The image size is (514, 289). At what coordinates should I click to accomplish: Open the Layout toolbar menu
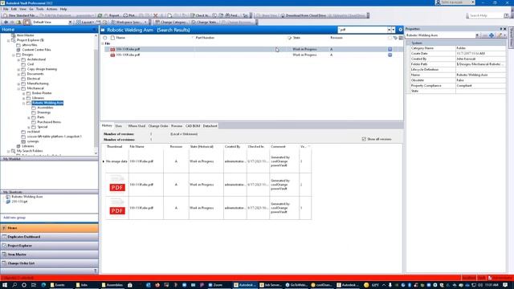85,22
